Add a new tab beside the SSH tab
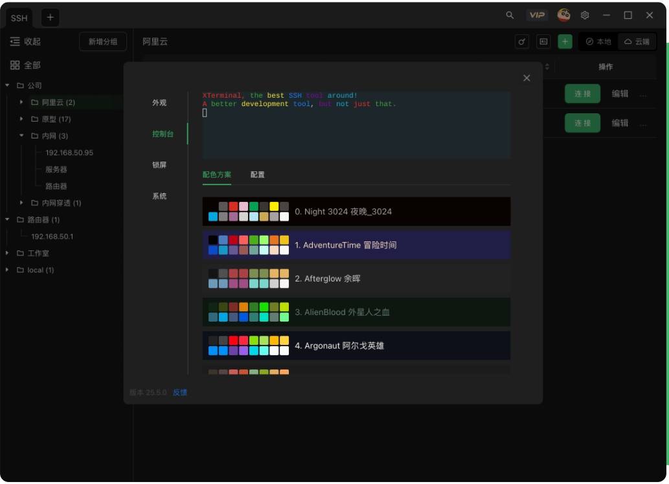669x484 pixels. [50, 17]
